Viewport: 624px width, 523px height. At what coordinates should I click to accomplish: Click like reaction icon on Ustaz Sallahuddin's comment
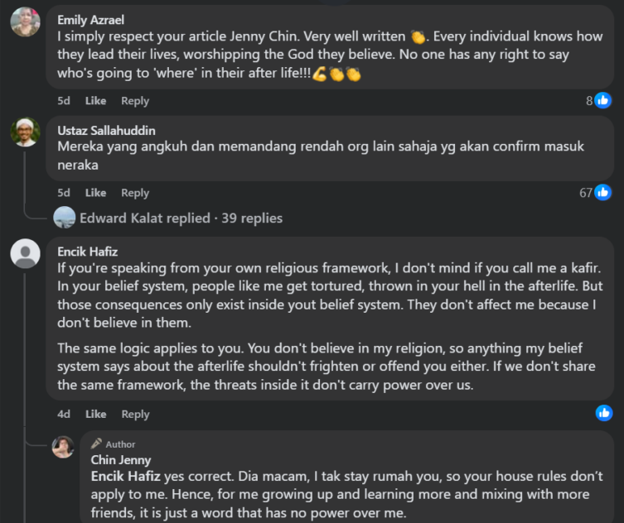(x=603, y=192)
